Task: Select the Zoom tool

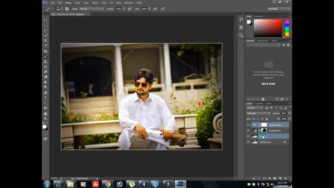Action: pos(45,119)
